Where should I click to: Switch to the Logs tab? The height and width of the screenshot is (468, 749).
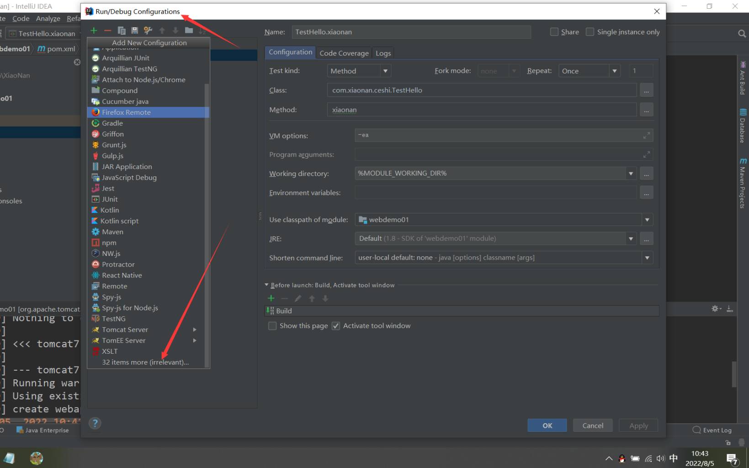[383, 53]
